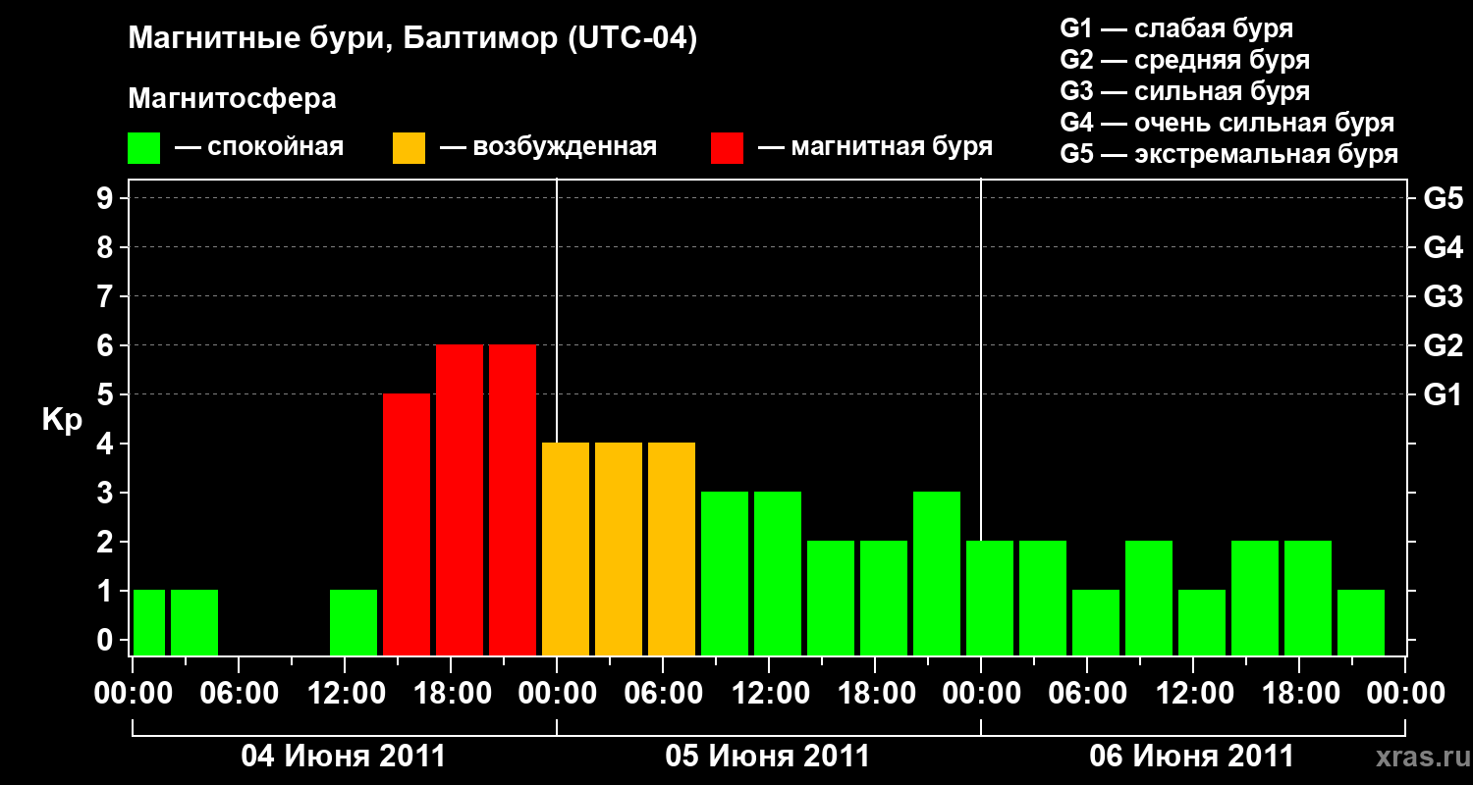Click the 'G1 — слабая буря' legend line

point(1176,29)
